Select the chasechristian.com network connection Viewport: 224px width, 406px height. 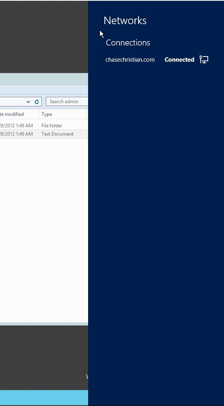tap(156, 60)
